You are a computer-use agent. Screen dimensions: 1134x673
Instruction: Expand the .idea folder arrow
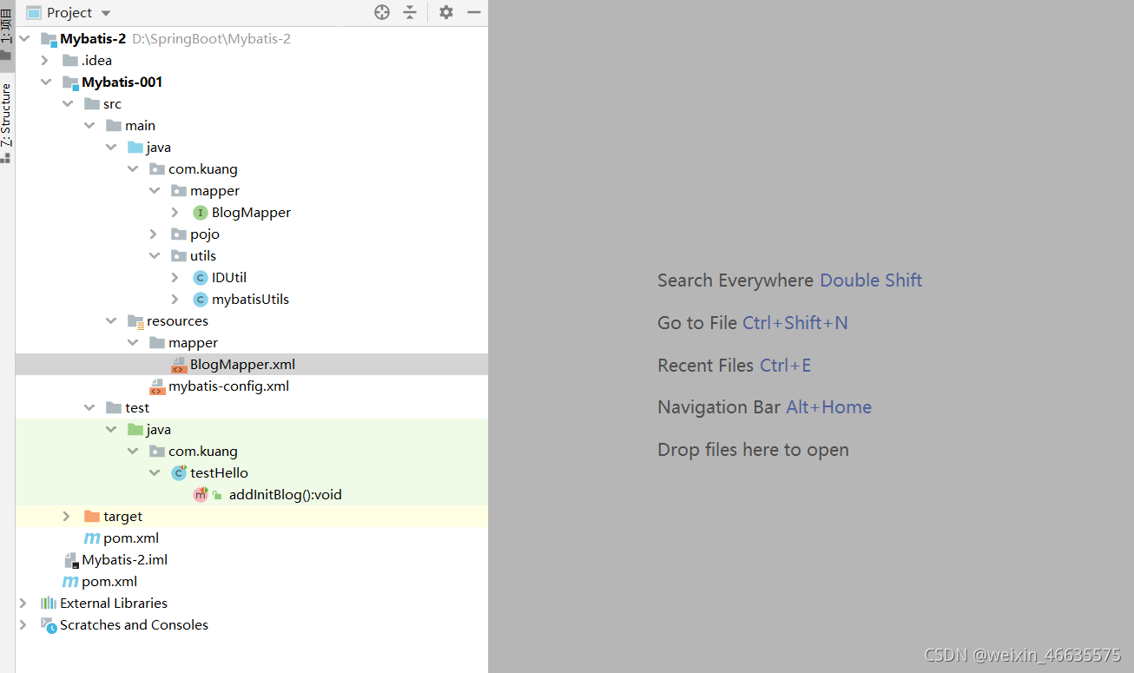click(x=46, y=60)
